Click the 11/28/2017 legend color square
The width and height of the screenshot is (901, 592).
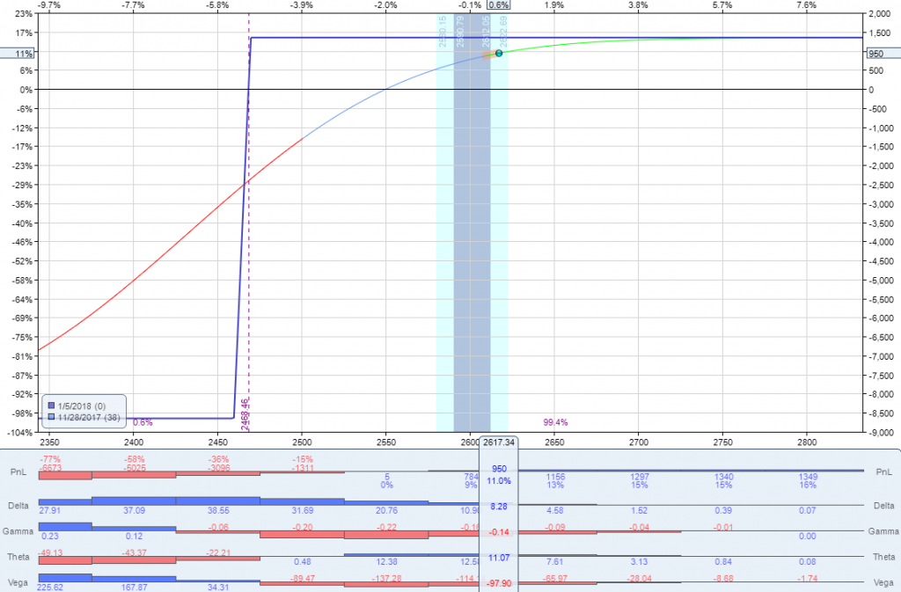[x=51, y=417]
